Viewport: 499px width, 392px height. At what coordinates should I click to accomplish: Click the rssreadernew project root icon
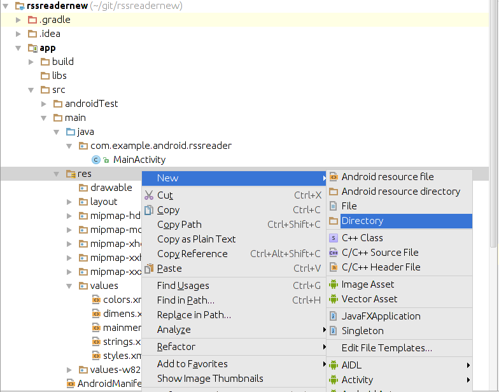20,6
